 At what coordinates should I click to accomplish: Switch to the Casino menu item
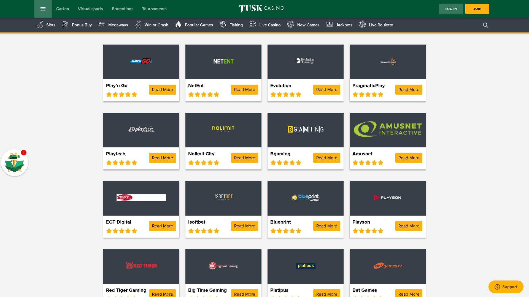[63, 9]
